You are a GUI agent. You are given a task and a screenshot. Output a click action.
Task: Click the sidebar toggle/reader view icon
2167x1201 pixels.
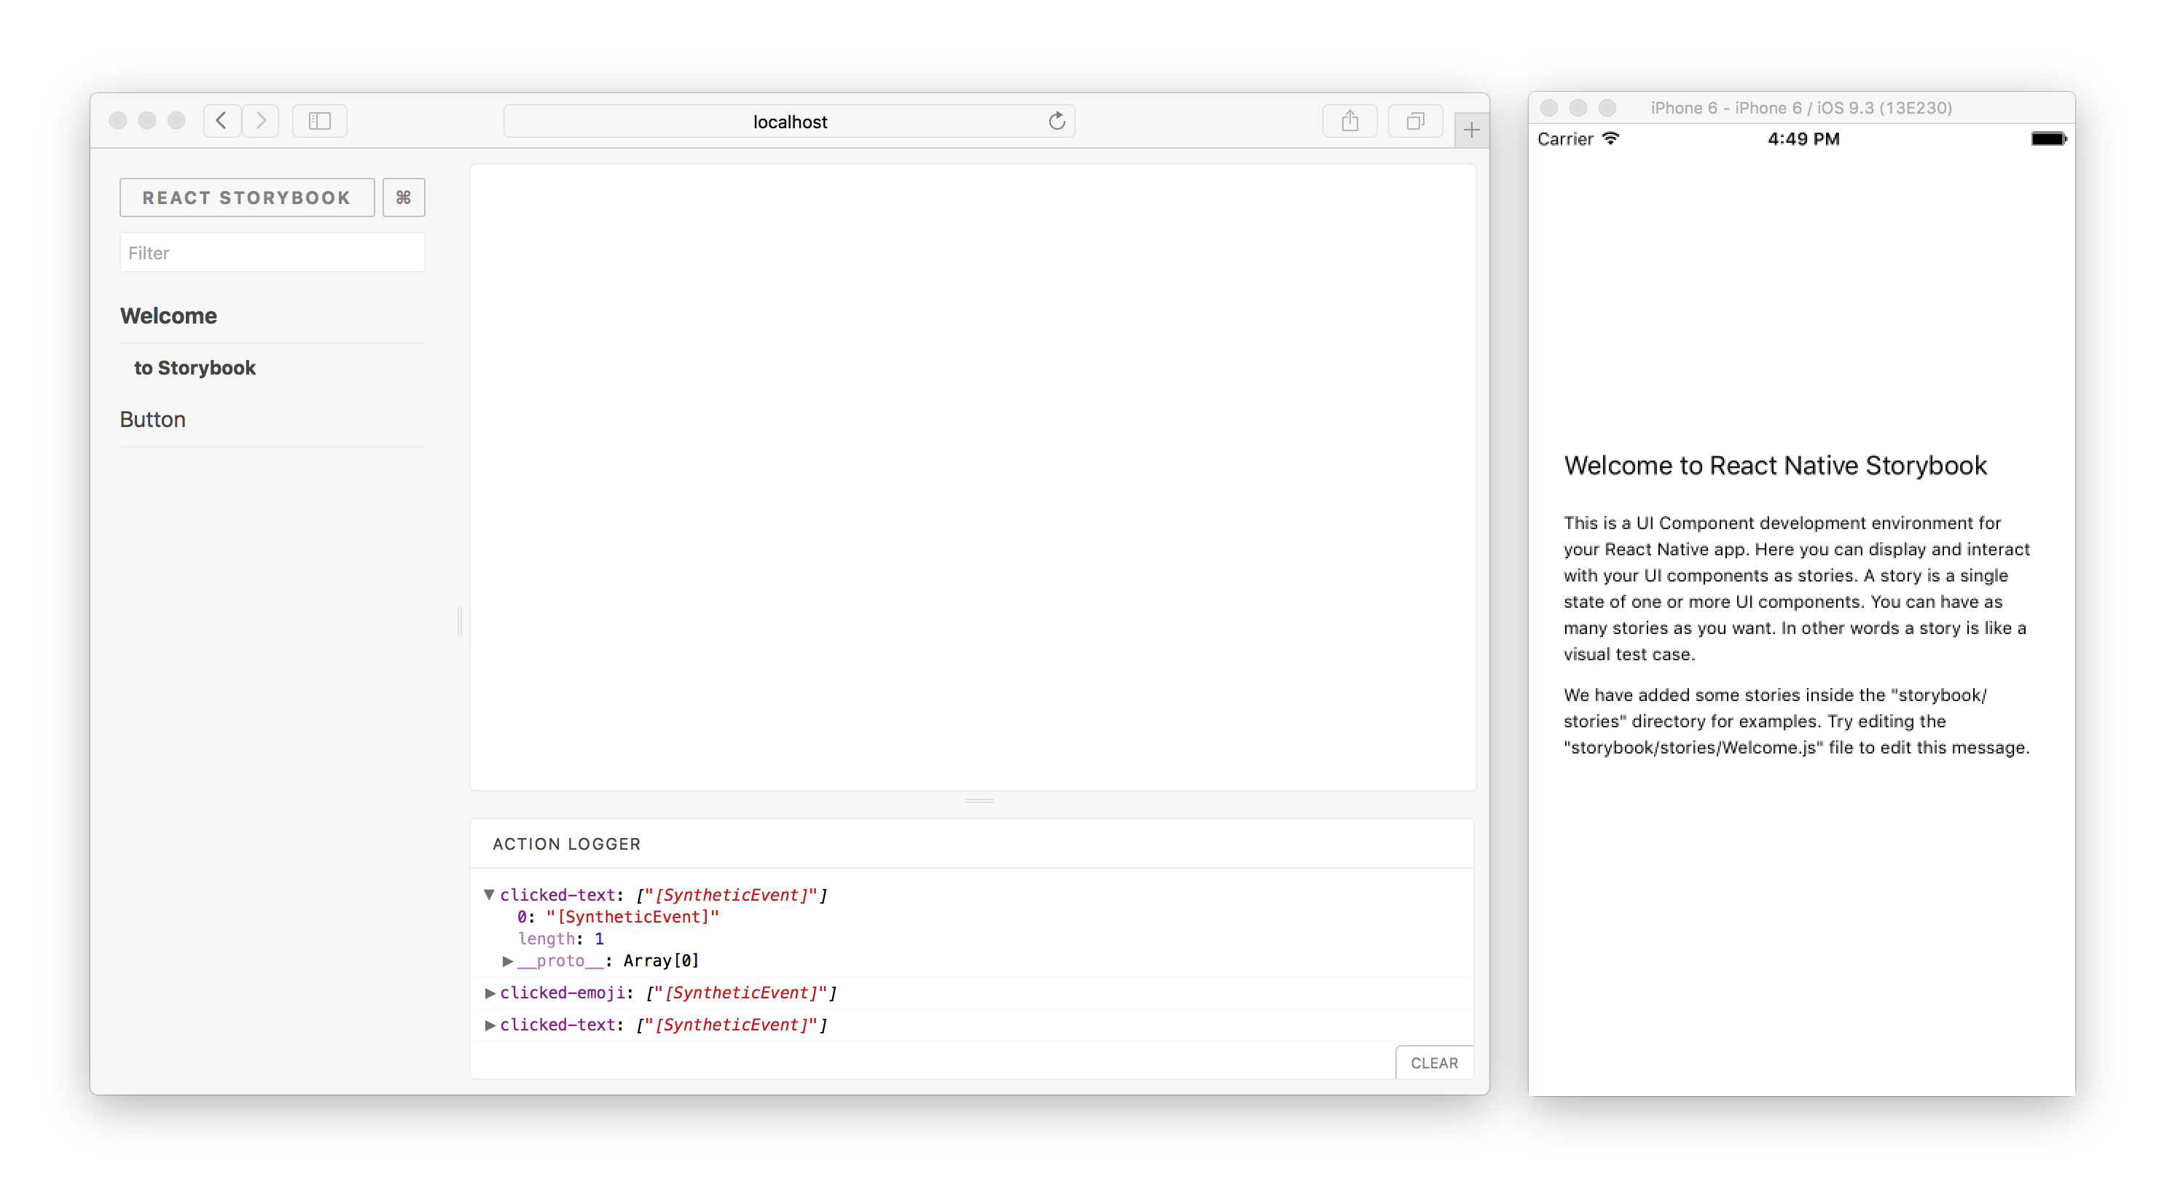321,122
